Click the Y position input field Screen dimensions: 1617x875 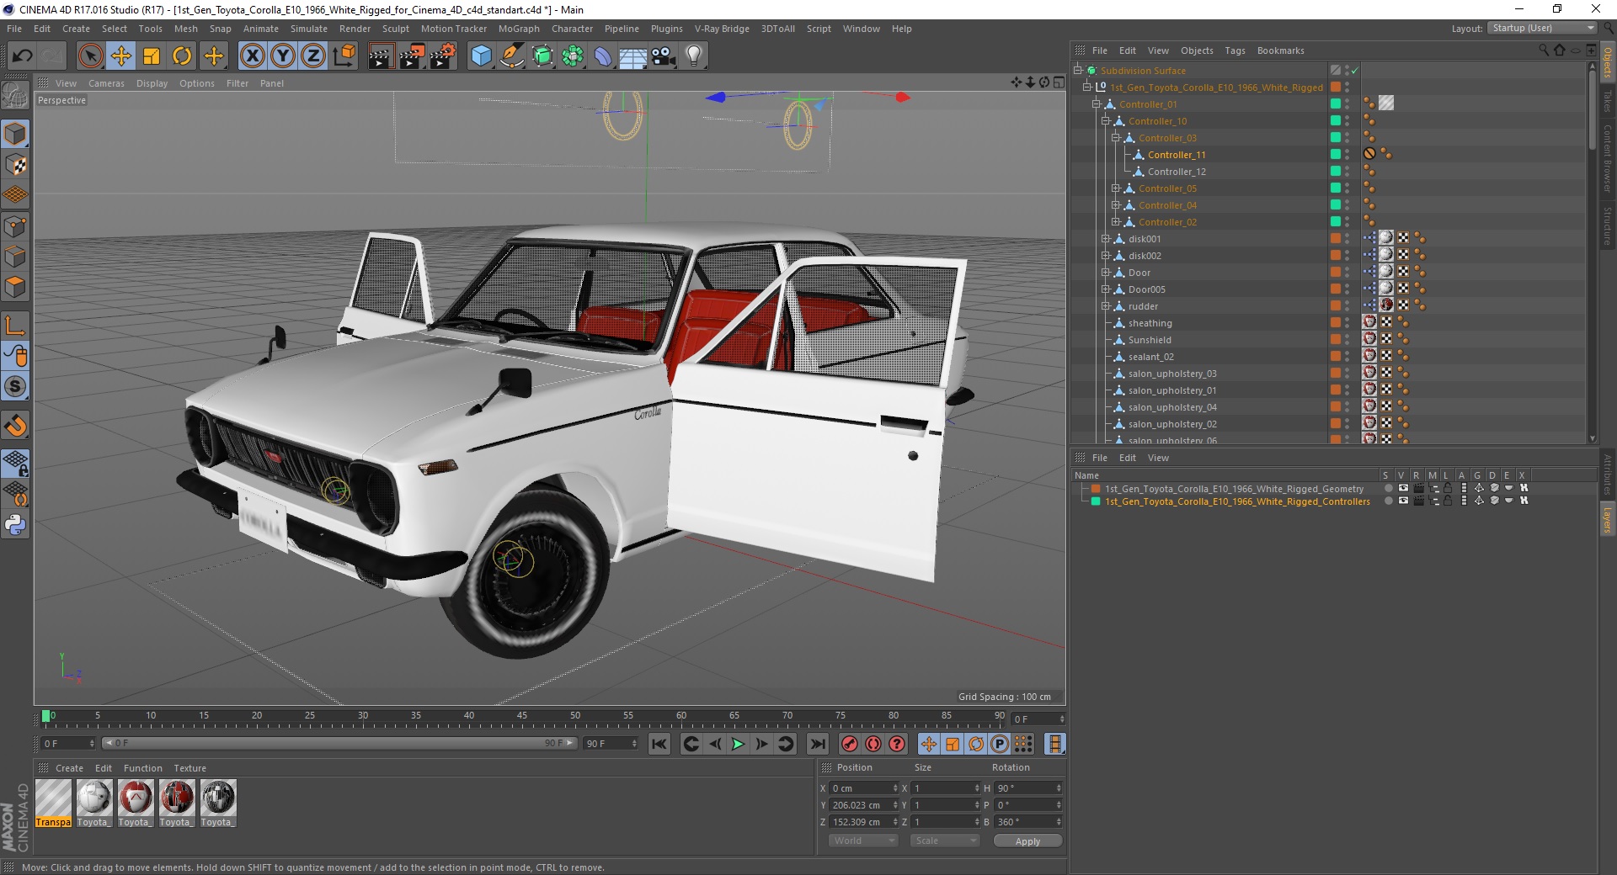[x=864, y=805]
